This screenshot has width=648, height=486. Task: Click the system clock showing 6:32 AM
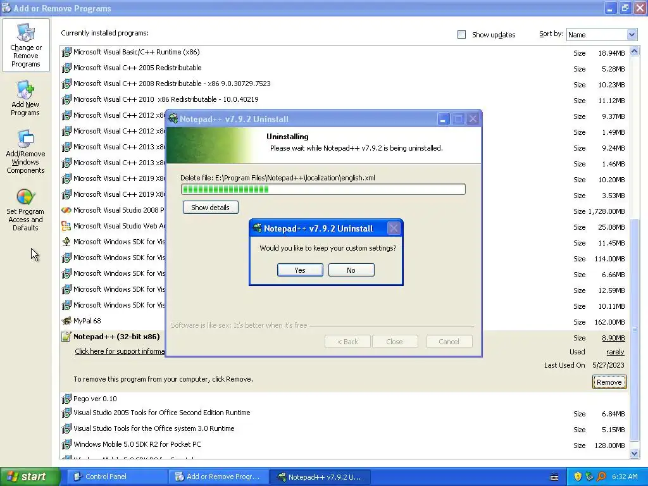coord(625,477)
